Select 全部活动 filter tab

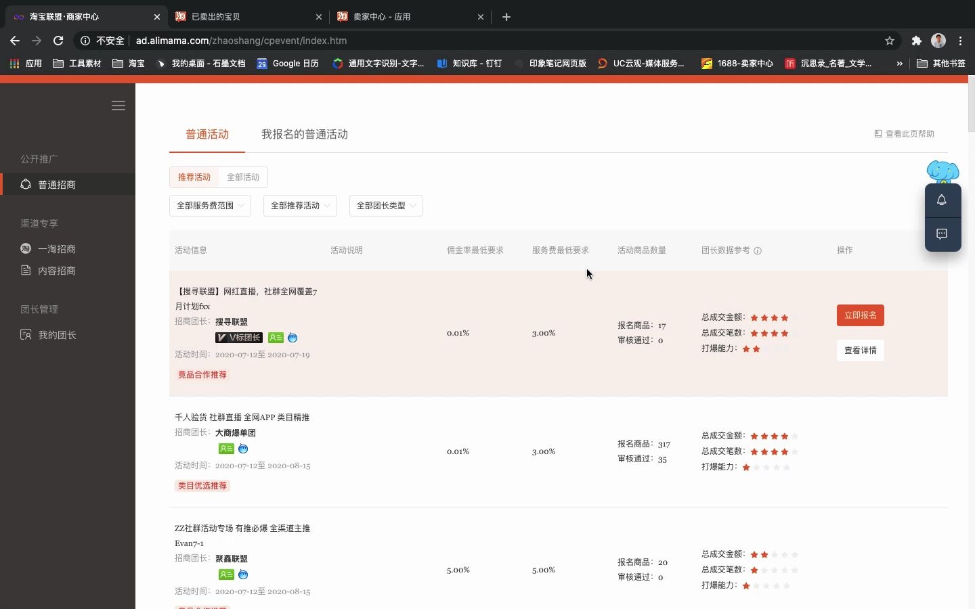point(243,177)
